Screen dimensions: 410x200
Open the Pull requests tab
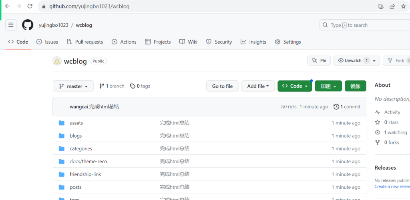click(x=84, y=42)
